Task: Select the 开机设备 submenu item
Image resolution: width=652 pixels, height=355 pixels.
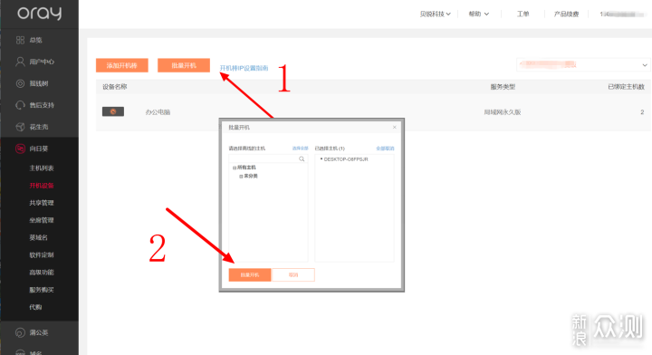Action: click(x=42, y=186)
